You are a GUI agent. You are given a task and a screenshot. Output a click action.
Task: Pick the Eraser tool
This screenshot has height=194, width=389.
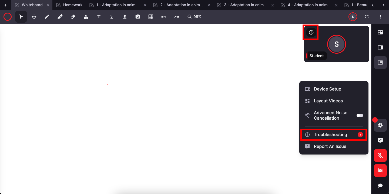pos(73,17)
